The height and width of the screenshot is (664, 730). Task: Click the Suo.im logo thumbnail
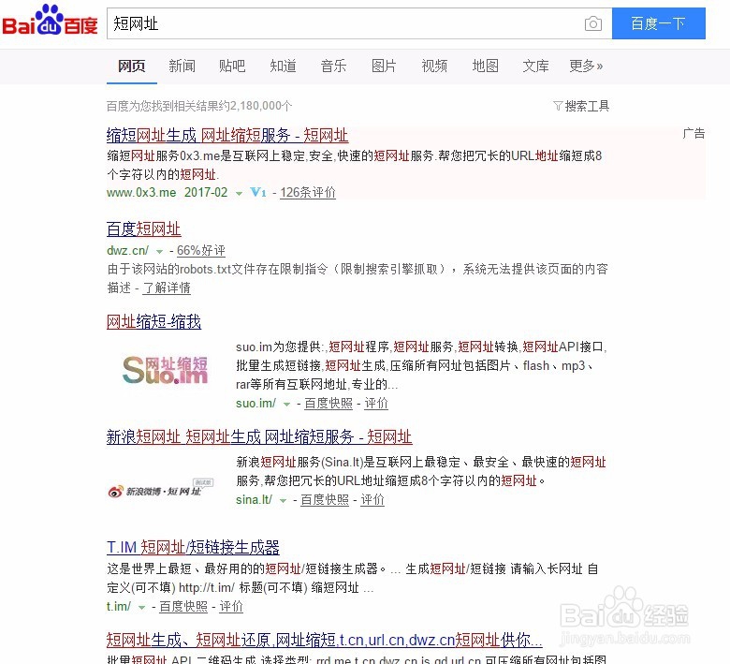pyautogui.click(x=165, y=370)
